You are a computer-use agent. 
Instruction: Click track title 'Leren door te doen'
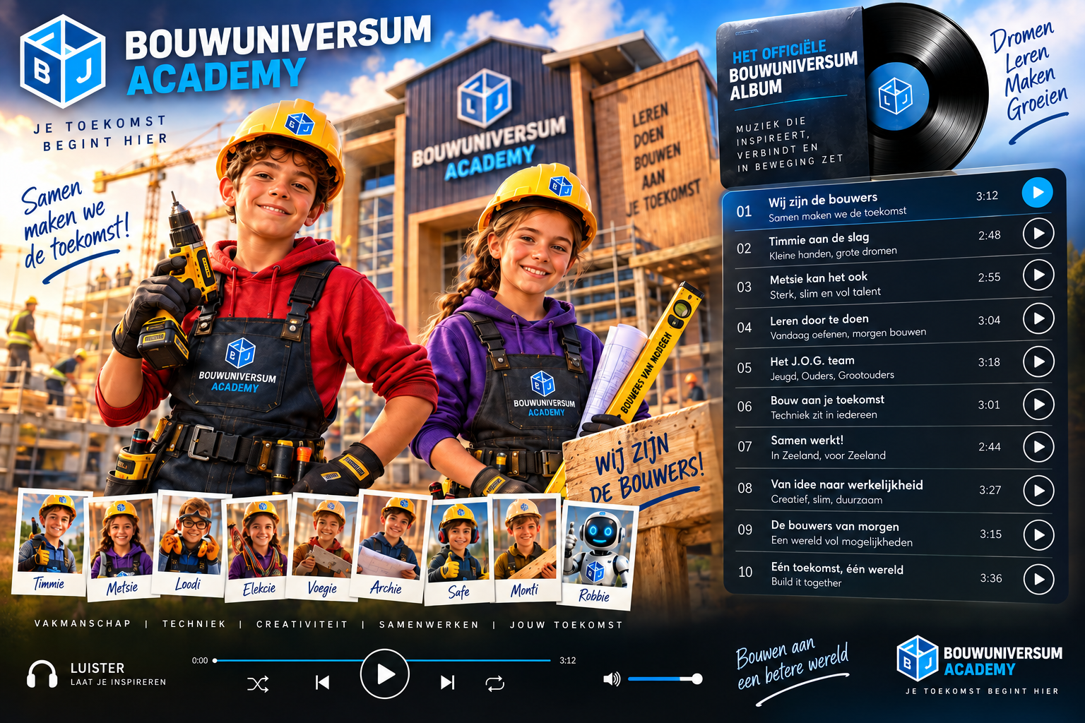tap(819, 320)
